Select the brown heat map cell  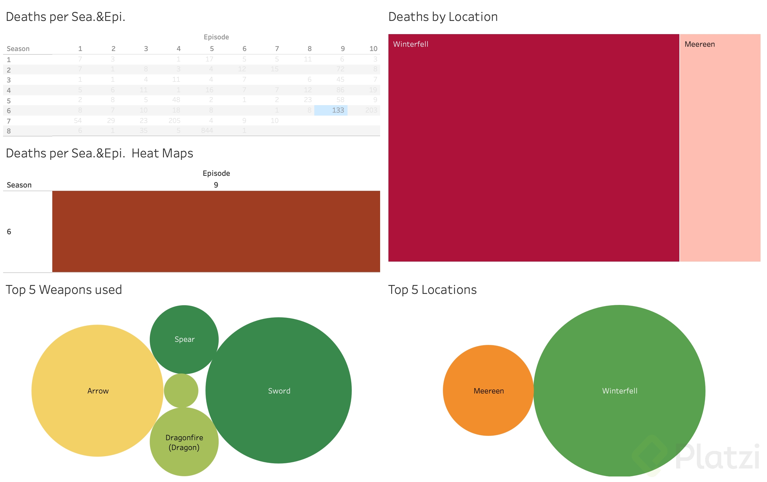(x=216, y=231)
